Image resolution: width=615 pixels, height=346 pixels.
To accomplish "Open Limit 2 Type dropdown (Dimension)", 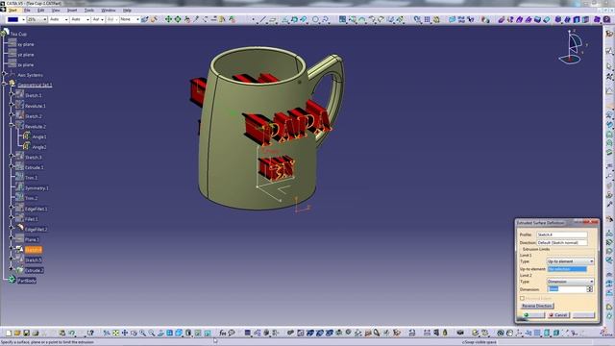I will click(570, 282).
